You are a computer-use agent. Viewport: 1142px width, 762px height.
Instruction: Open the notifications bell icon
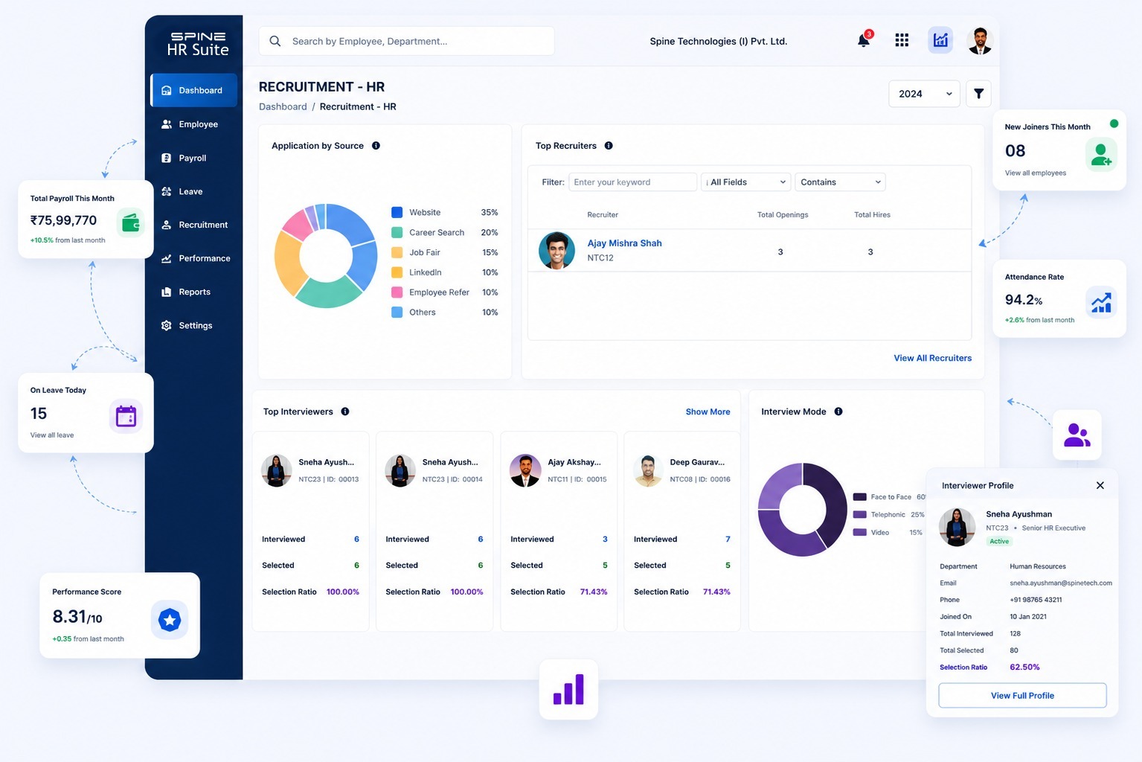click(864, 40)
